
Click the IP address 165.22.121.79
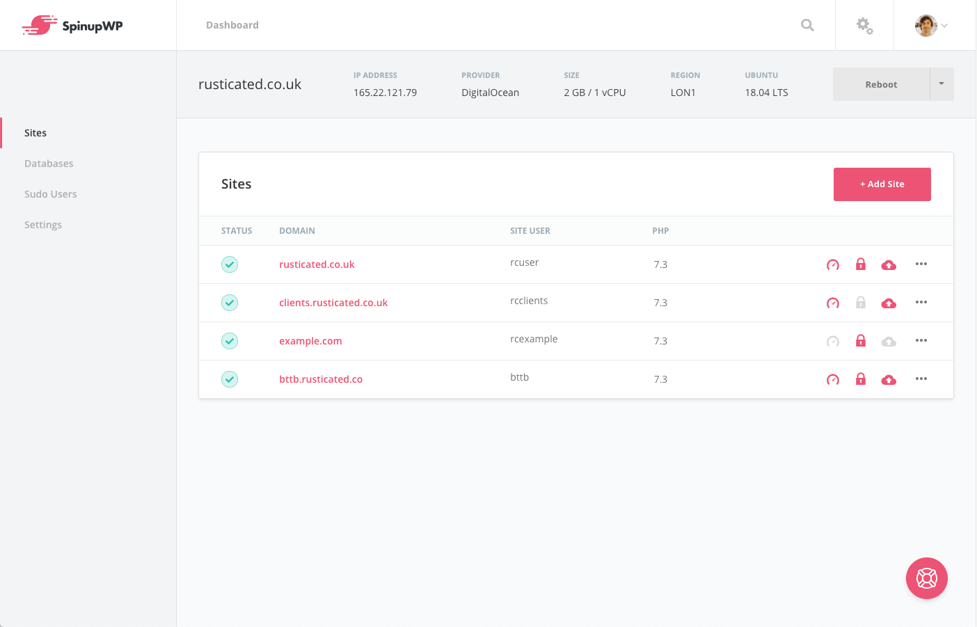(385, 93)
